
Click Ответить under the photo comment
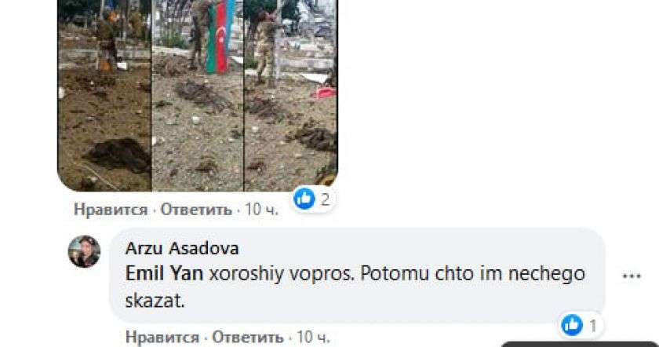(196, 209)
